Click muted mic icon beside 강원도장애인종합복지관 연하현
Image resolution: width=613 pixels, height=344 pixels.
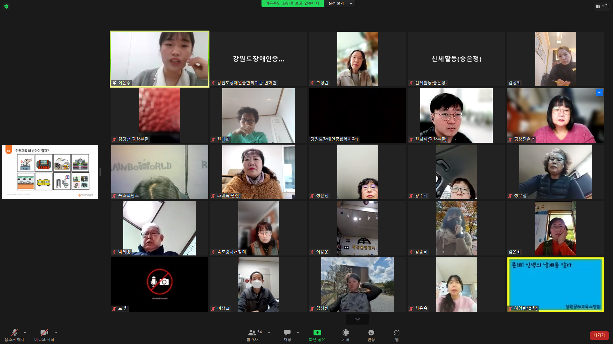tap(213, 83)
